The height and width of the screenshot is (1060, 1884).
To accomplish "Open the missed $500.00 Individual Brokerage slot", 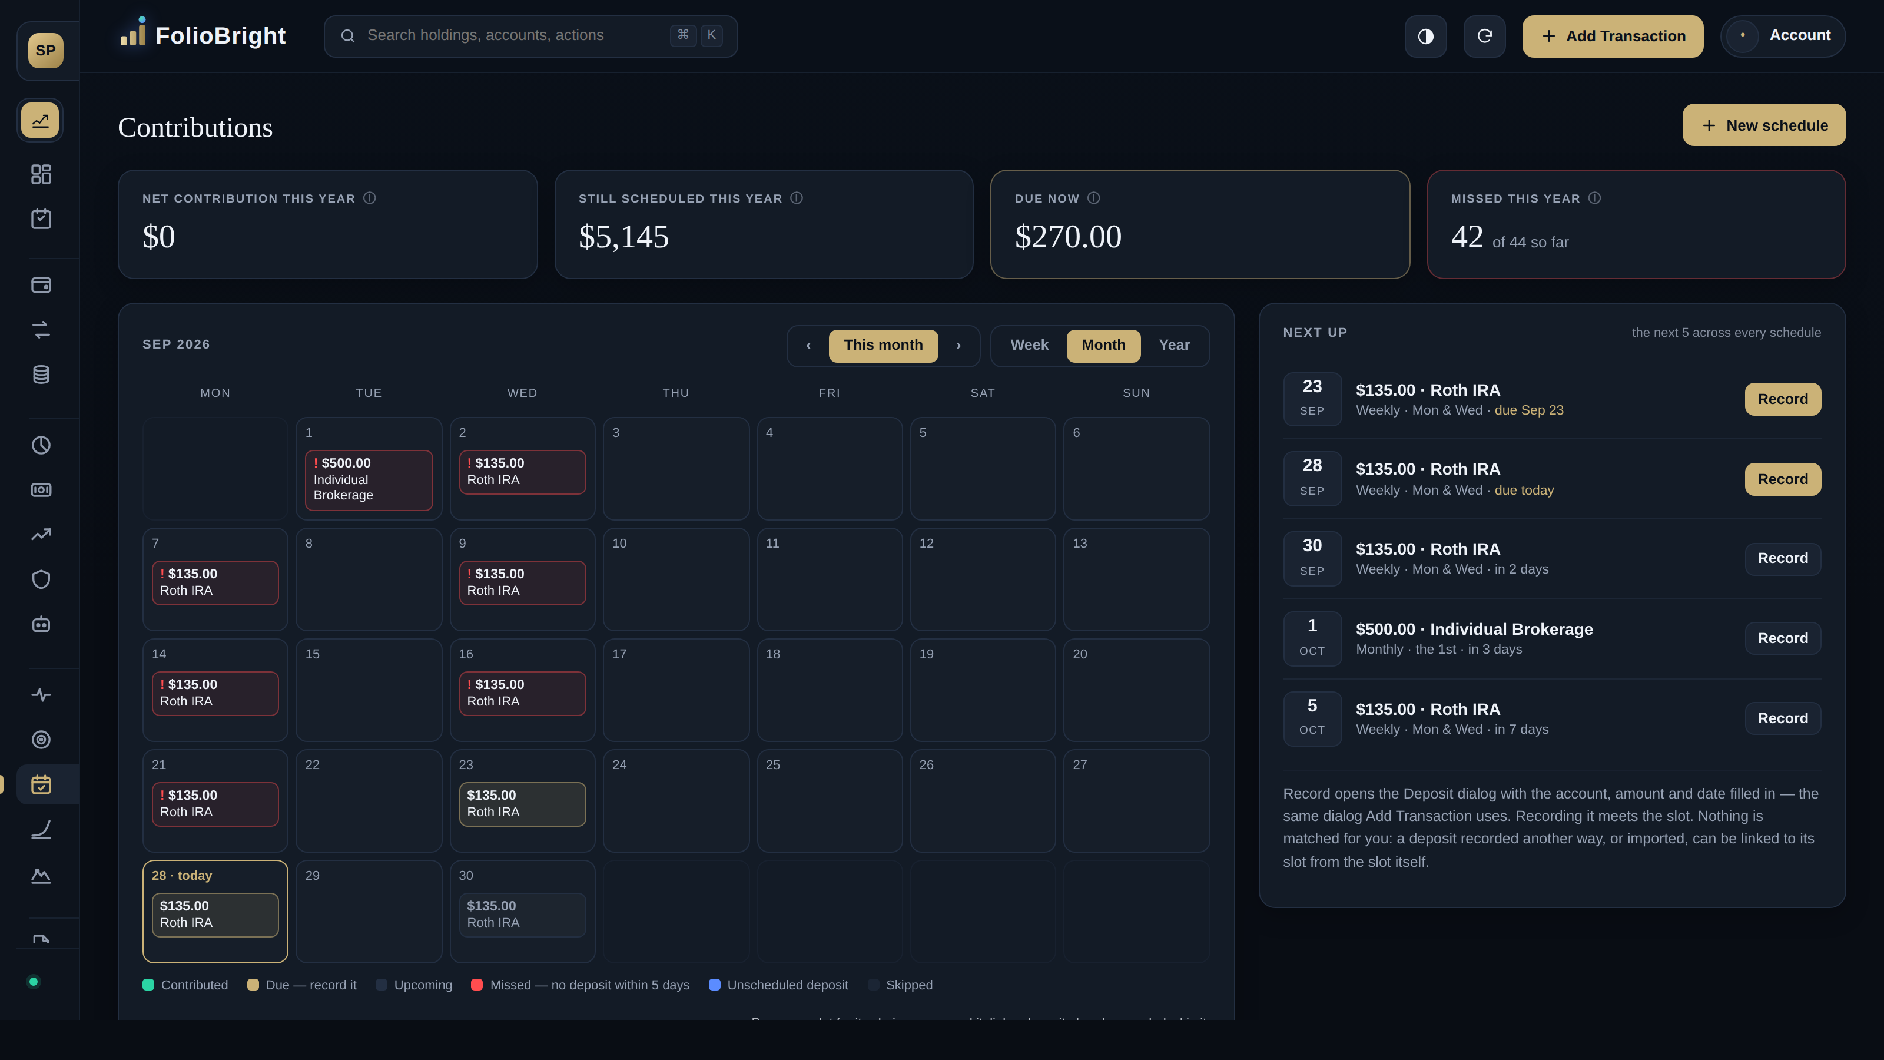I will coord(369,480).
